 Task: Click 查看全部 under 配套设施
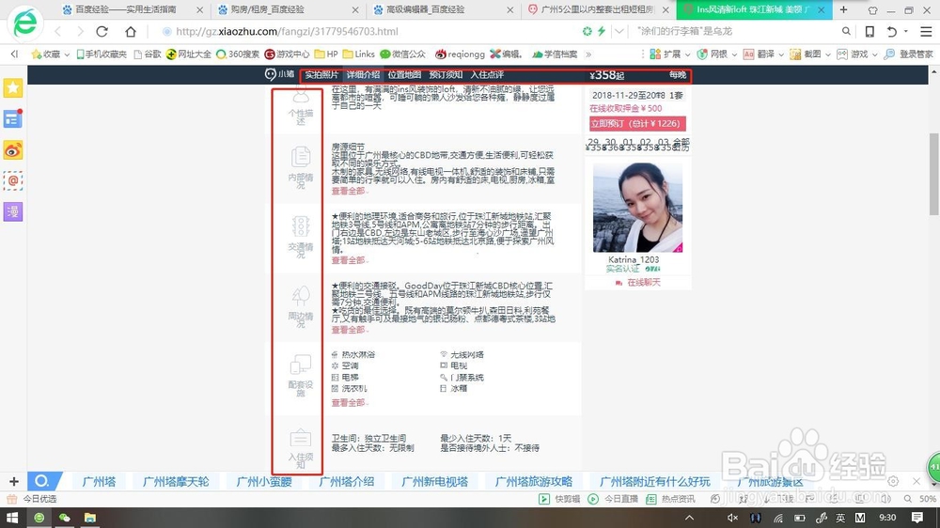349,403
